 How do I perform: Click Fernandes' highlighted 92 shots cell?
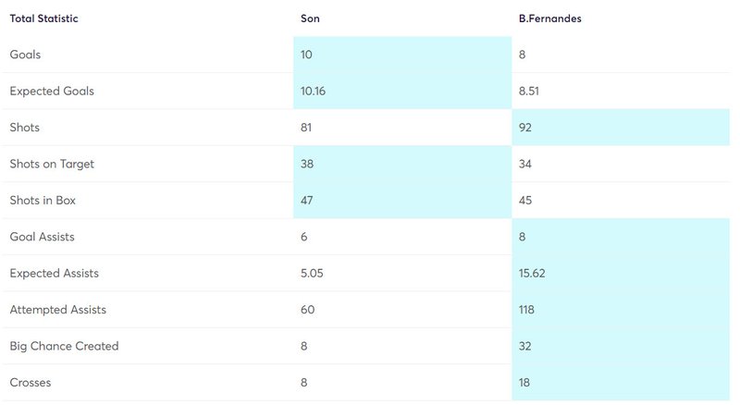pos(621,128)
